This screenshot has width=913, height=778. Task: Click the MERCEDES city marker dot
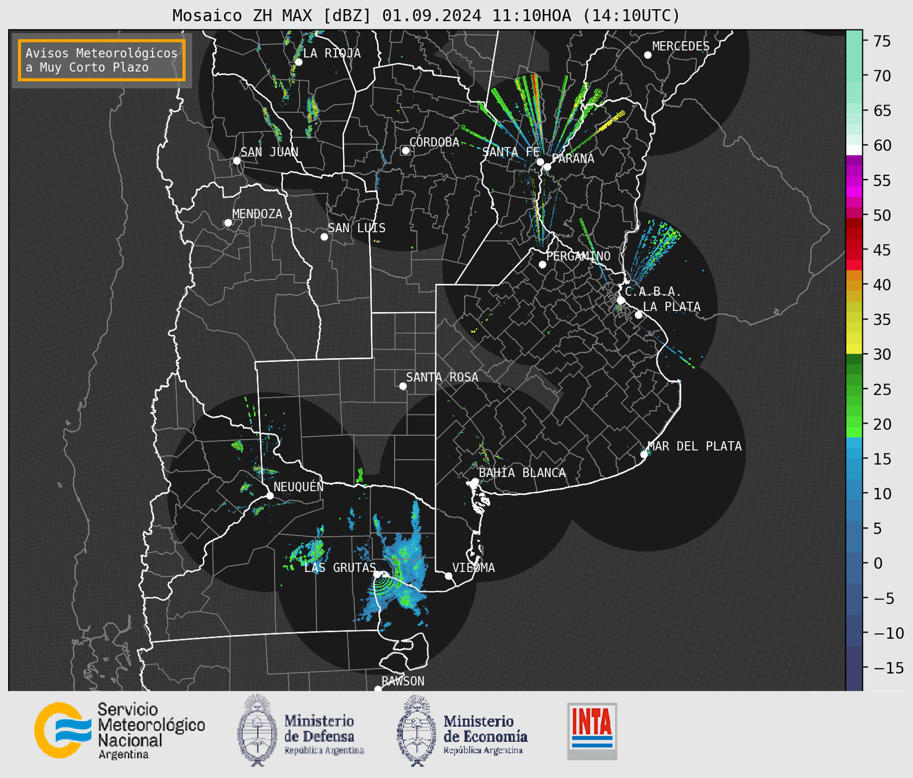click(x=648, y=55)
